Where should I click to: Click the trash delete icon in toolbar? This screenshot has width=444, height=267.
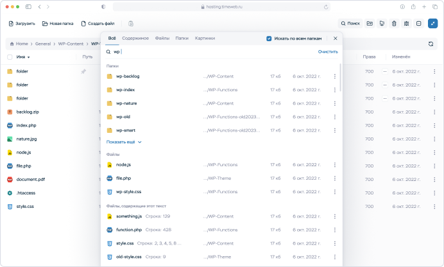(394, 24)
